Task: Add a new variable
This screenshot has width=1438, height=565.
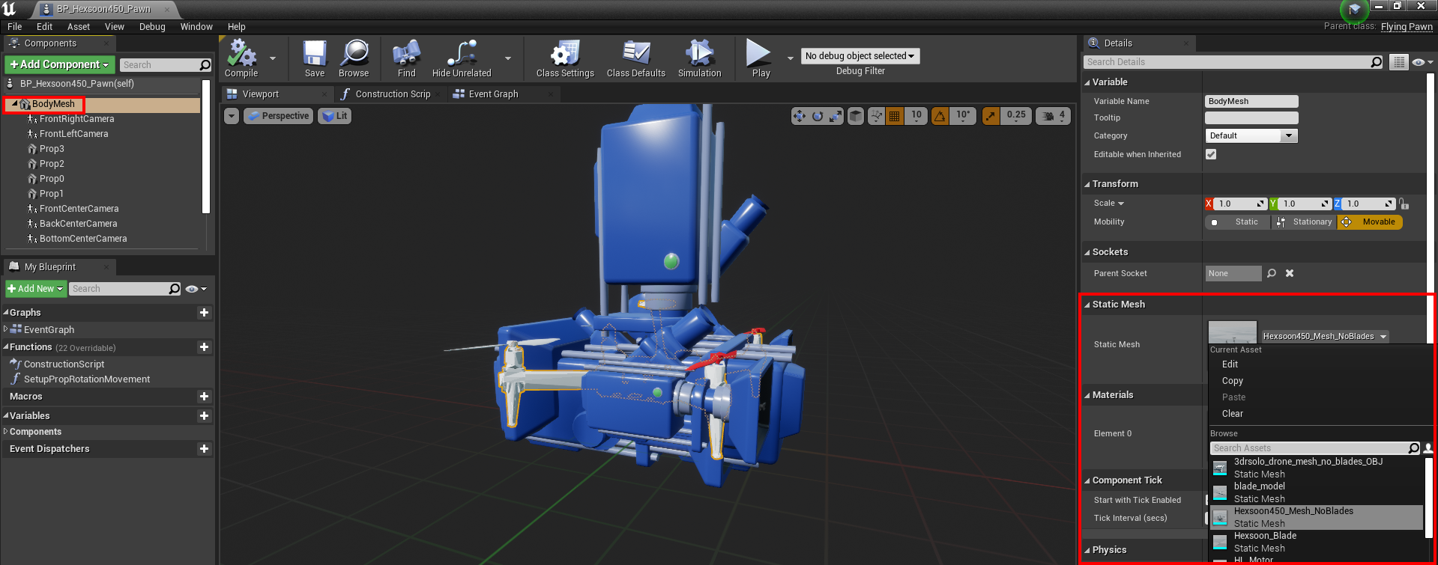Action: tap(204, 416)
